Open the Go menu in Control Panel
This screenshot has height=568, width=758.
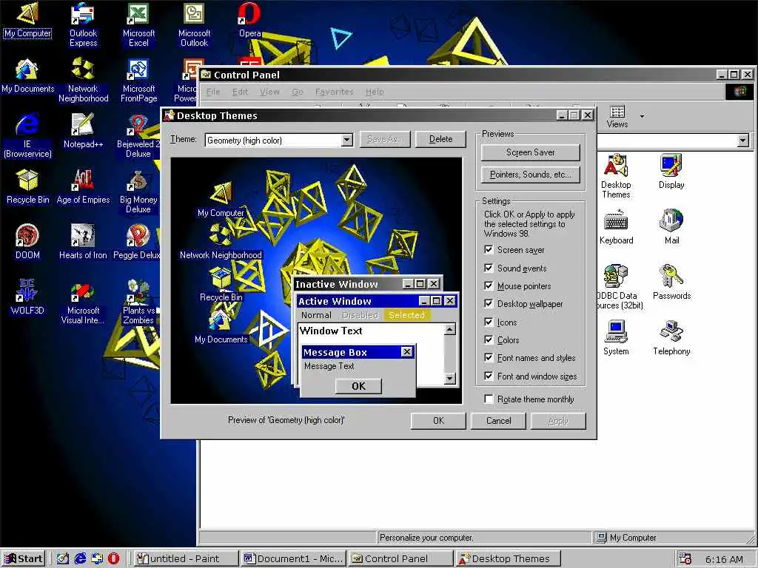point(298,91)
